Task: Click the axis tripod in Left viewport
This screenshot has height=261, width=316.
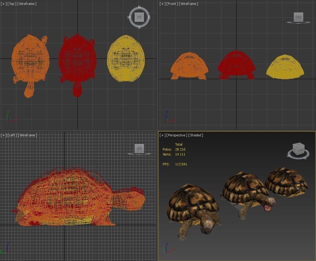Action: [x=5, y=248]
